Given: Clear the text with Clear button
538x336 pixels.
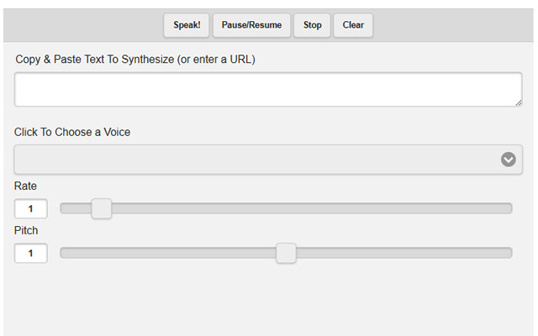Looking at the screenshot, I should point(353,25).
